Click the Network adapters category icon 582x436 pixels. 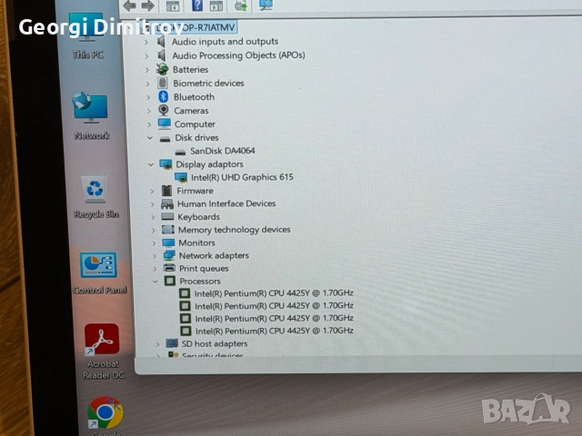click(x=169, y=255)
